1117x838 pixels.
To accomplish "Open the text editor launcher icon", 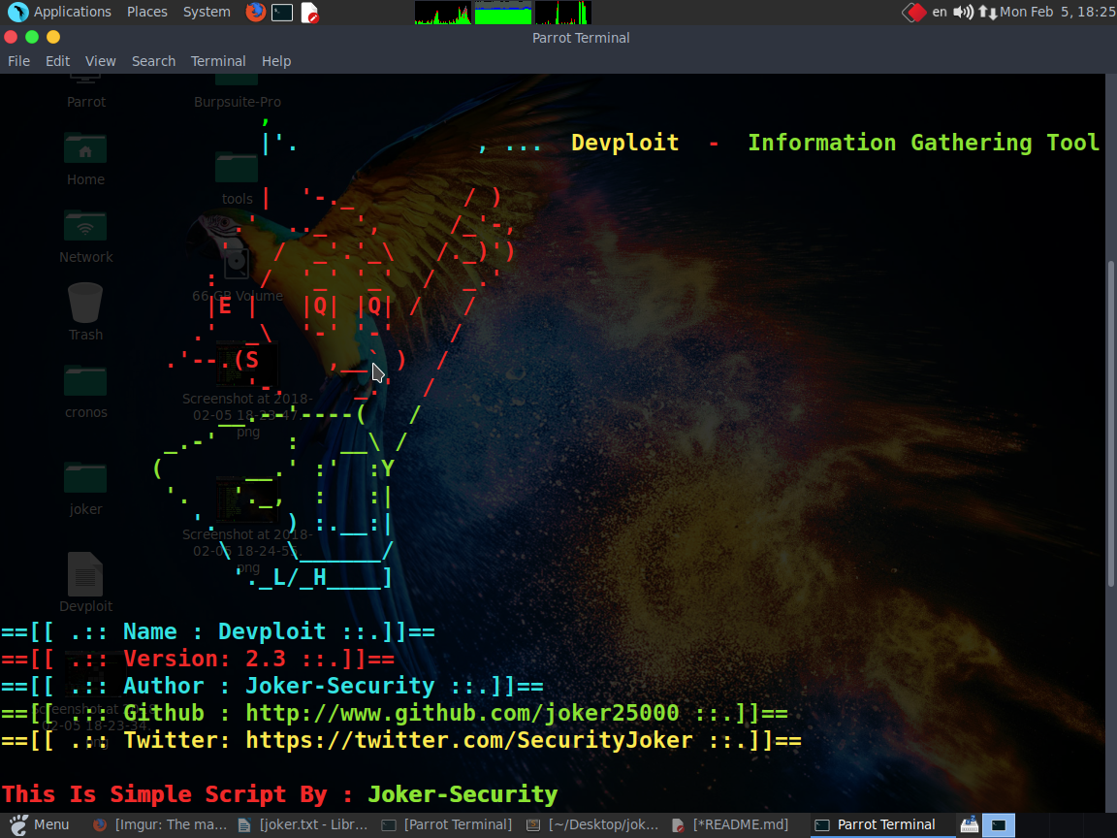I will pos(309,12).
